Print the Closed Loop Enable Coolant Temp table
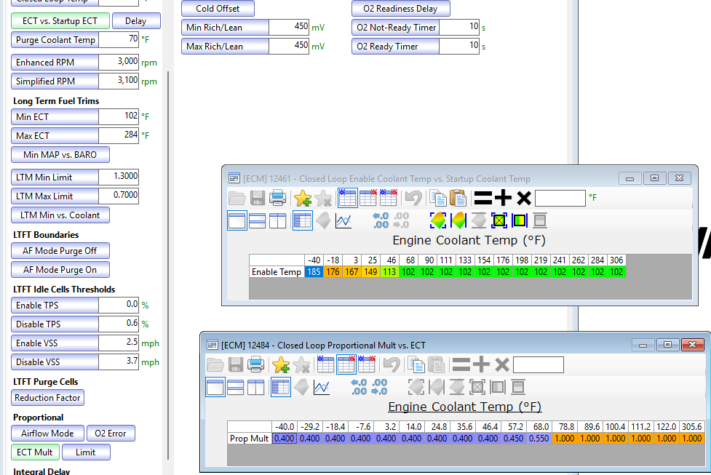711x475 pixels. point(277,198)
